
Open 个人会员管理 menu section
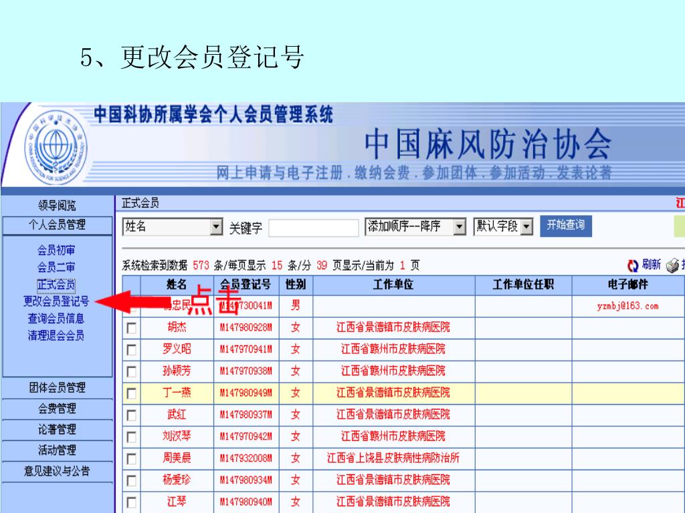[x=57, y=225]
